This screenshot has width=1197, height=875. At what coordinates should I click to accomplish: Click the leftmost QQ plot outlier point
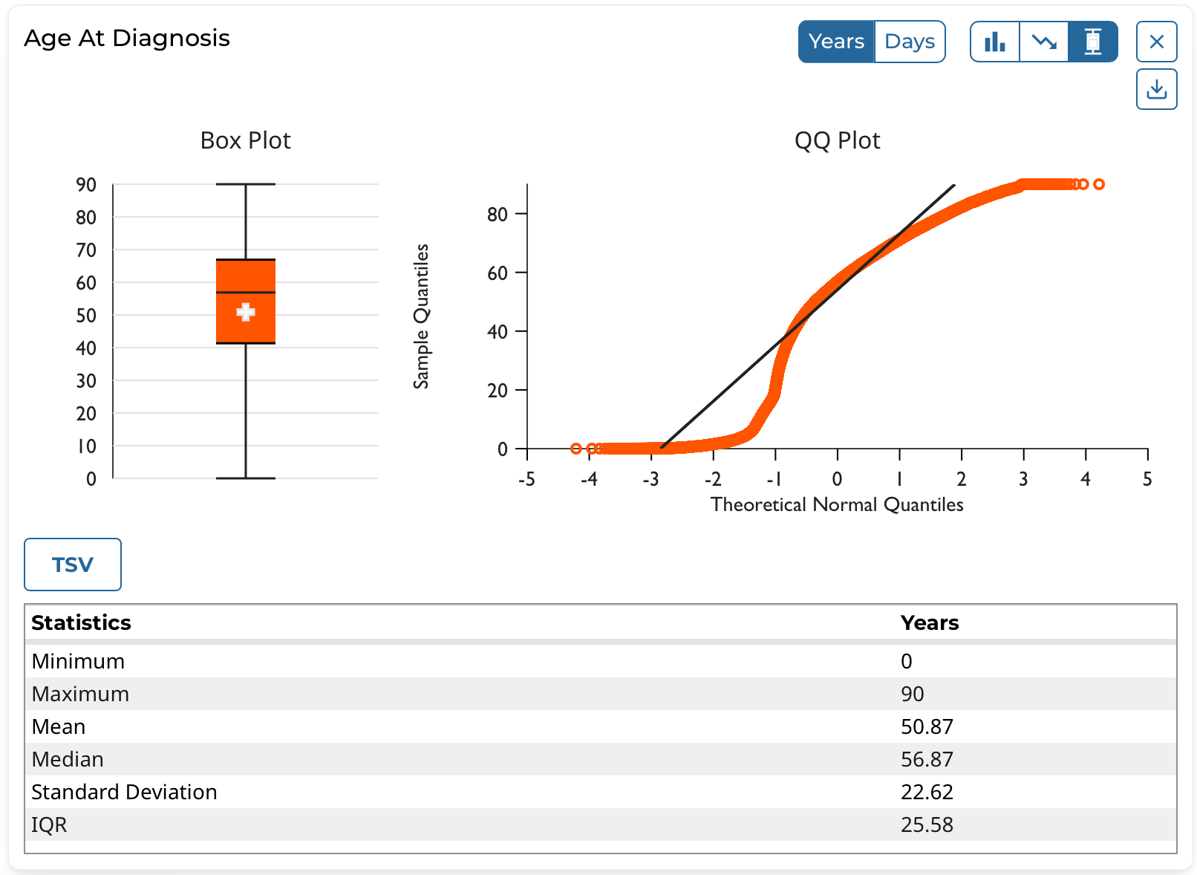click(x=575, y=449)
